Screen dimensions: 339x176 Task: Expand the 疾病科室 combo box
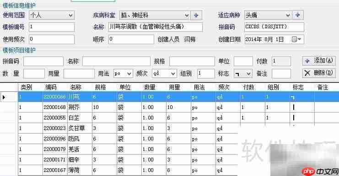point(187,16)
